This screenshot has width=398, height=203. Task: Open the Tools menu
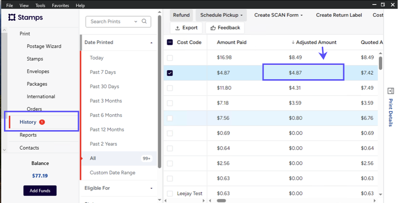[x=40, y=6]
